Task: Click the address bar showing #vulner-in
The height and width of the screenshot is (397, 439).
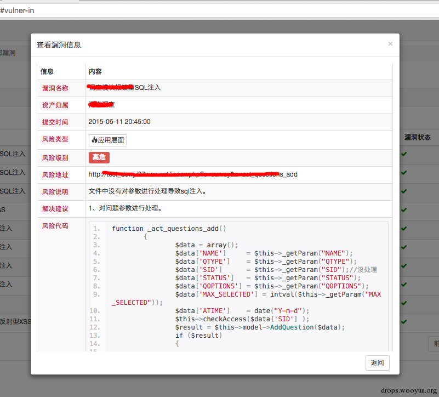Action: coord(219,10)
